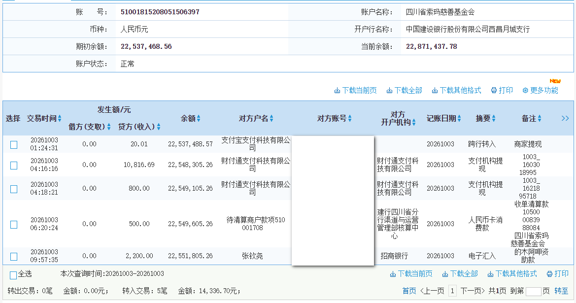Viewport: 576px width, 303px height.
Task: Sort by 对方账号 column arrows
Action: tap(350, 118)
